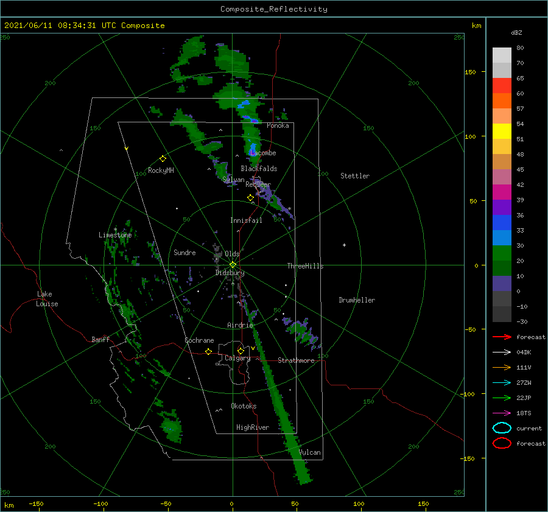The image size is (548, 512).
Task: Click the Ponoka city label
Action: click(278, 125)
